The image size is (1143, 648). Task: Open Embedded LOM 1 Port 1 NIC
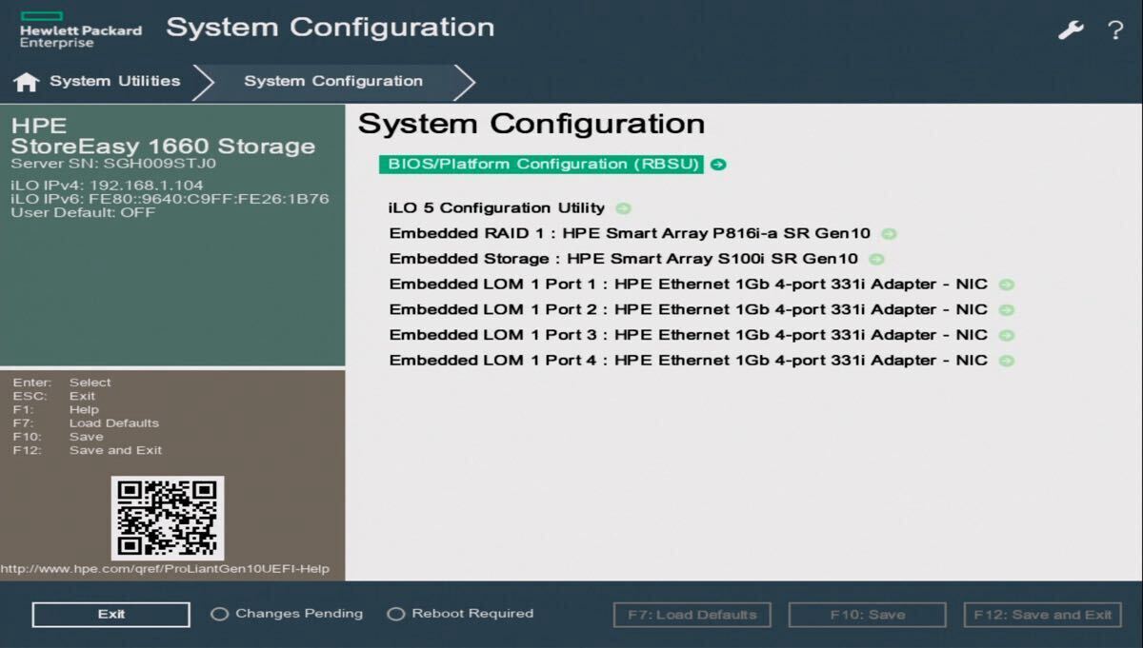click(x=689, y=285)
